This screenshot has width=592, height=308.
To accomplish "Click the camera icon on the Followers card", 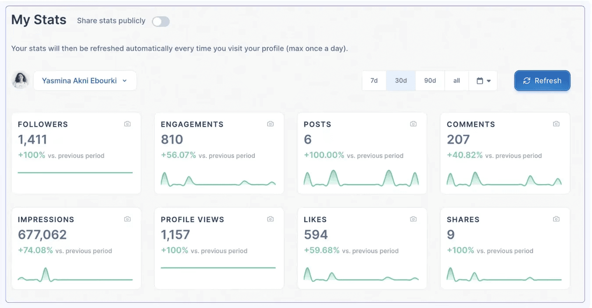I will coord(127,124).
